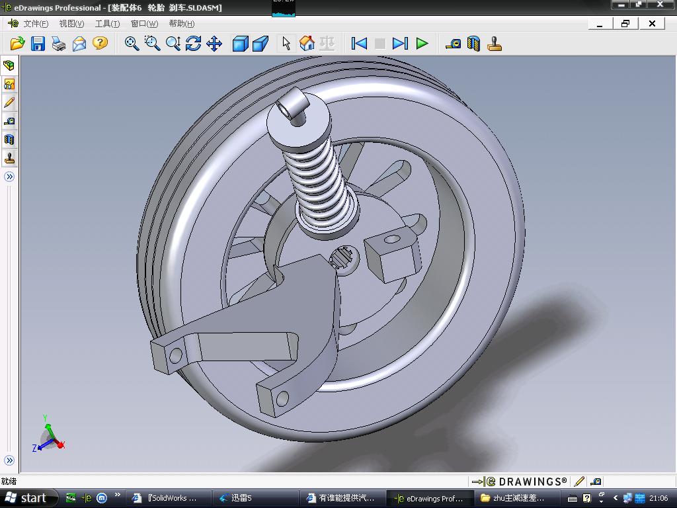
Task: Play the animation with green arrow
Action: coord(422,44)
